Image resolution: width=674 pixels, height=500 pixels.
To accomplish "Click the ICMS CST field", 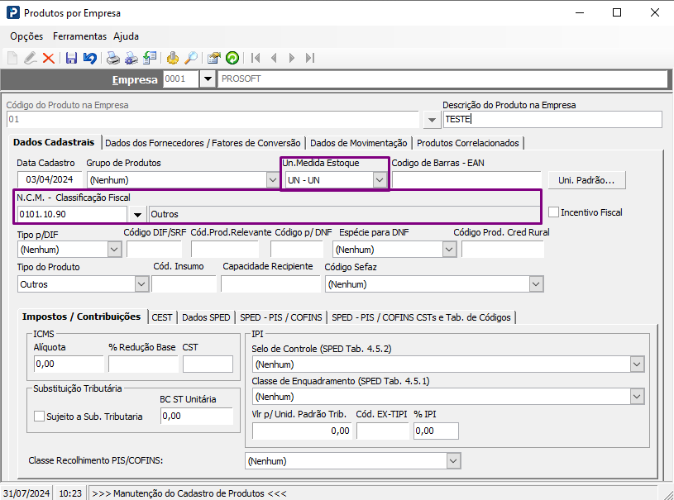I will [x=208, y=364].
